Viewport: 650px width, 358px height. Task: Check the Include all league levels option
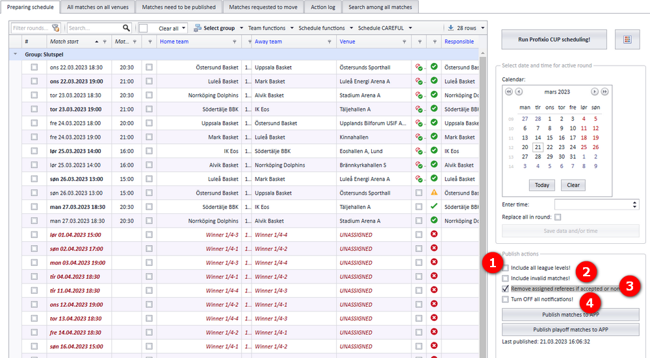pos(505,268)
